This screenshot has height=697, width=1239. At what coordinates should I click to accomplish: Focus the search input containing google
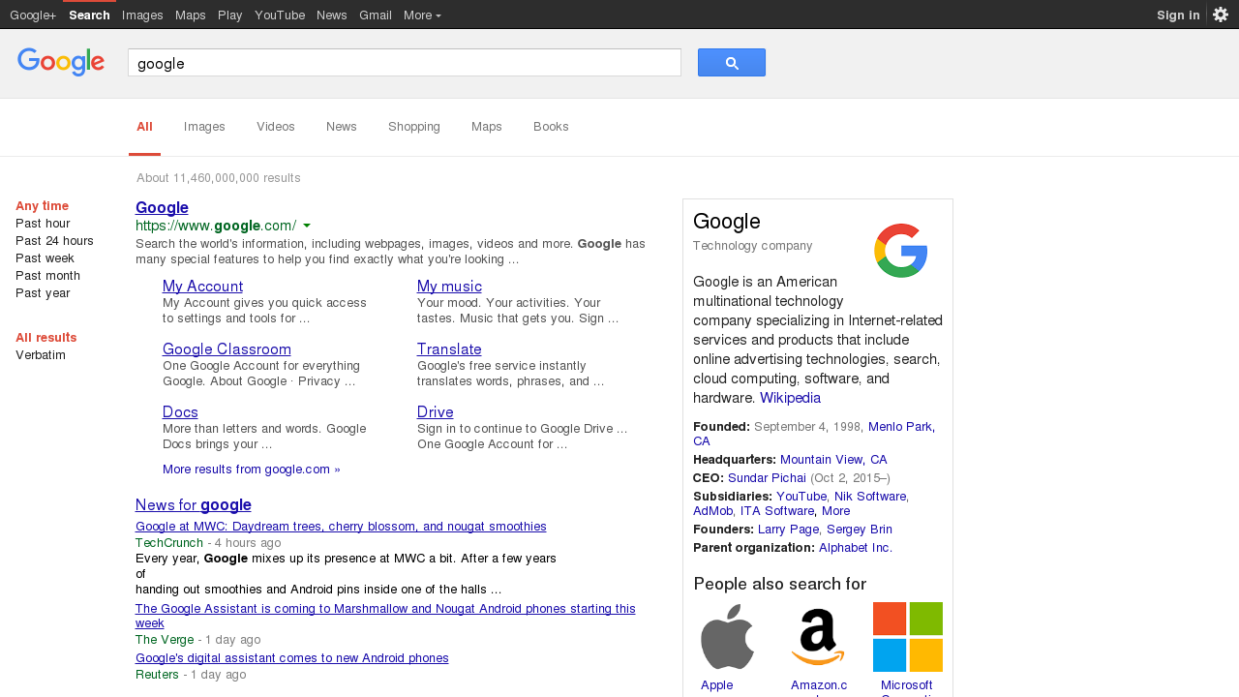coord(405,63)
